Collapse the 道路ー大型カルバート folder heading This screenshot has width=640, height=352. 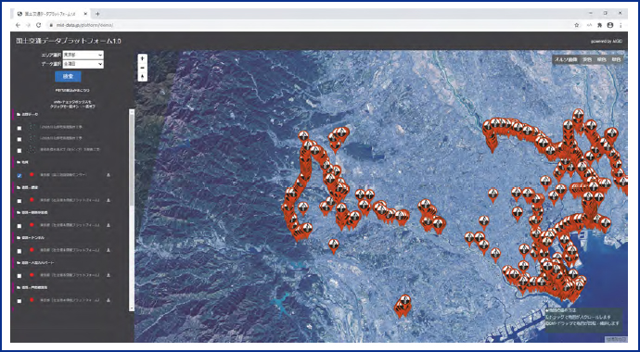point(35,263)
